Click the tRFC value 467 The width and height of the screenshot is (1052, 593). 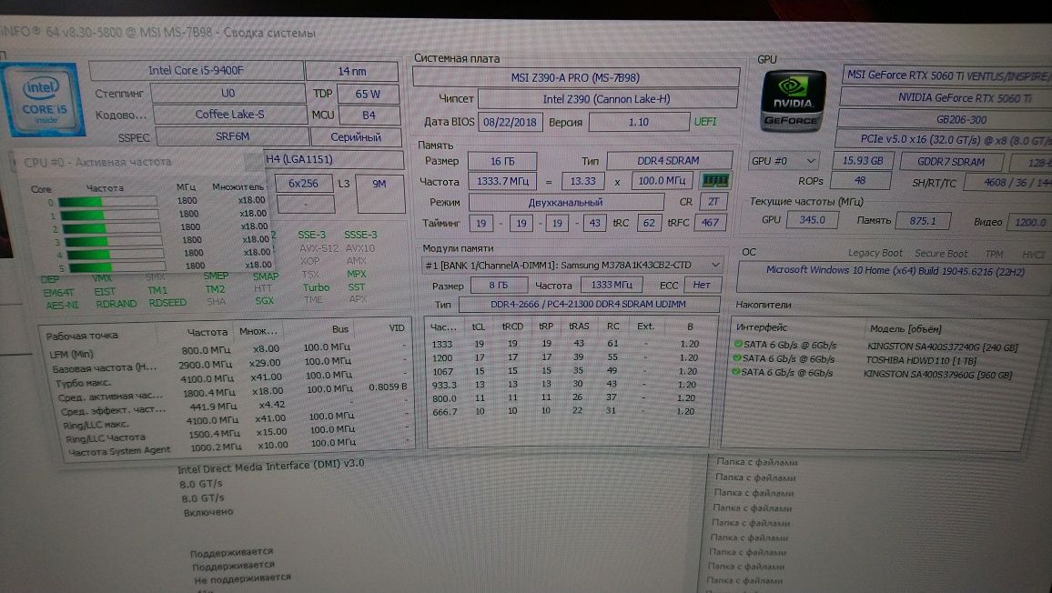(711, 223)
